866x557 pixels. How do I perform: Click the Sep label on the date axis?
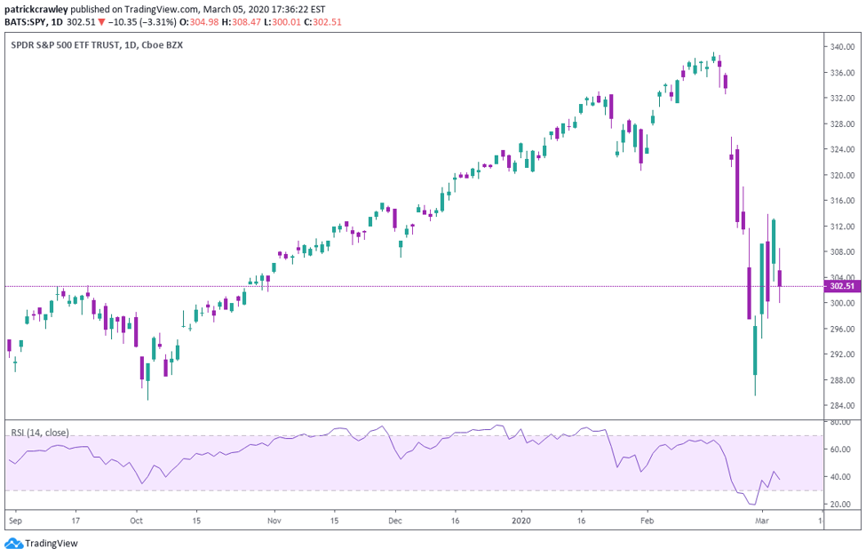[x=15, y=521]
